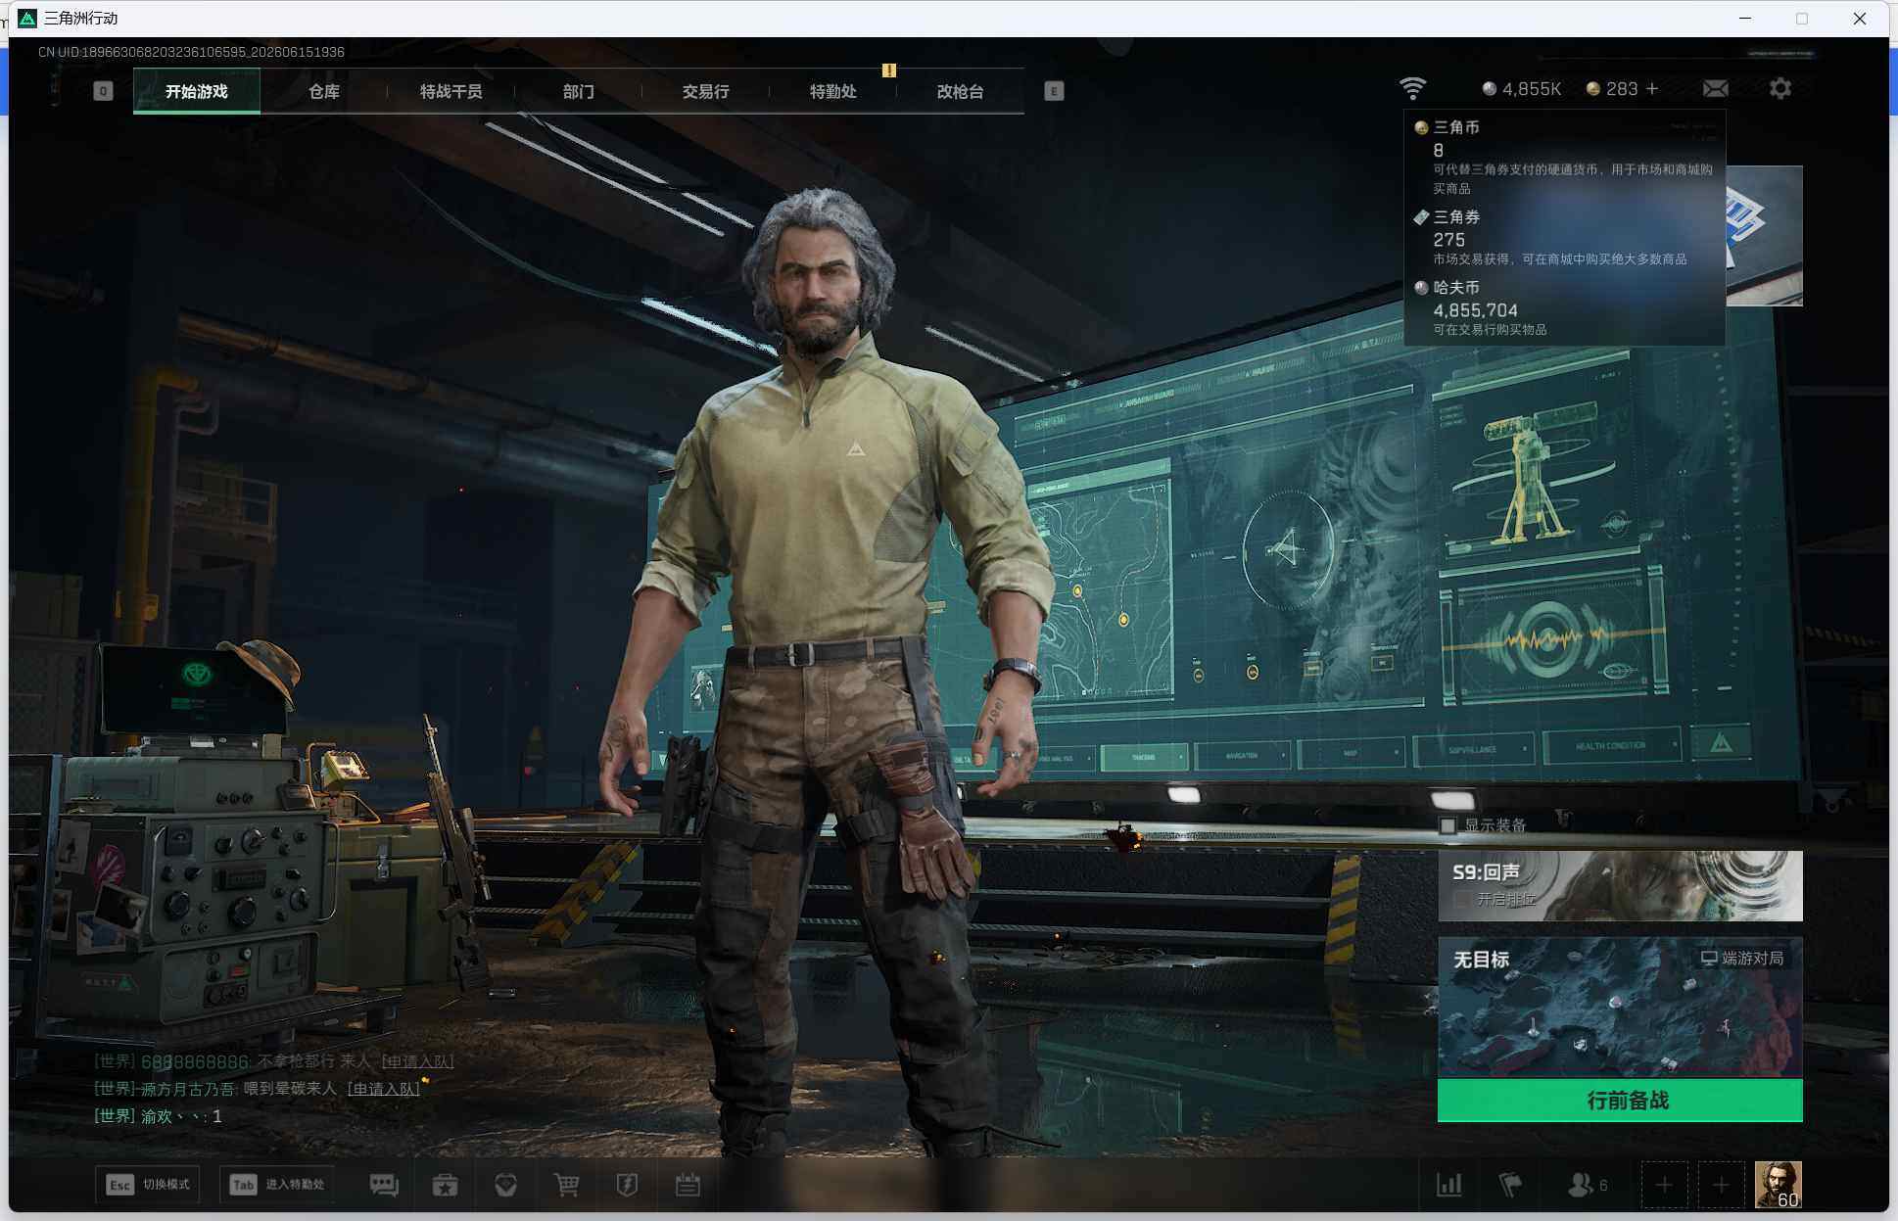Screen dimensions: 1898x1221
Task: Close the 三角洲行动 window
Action: point(1860,19)
